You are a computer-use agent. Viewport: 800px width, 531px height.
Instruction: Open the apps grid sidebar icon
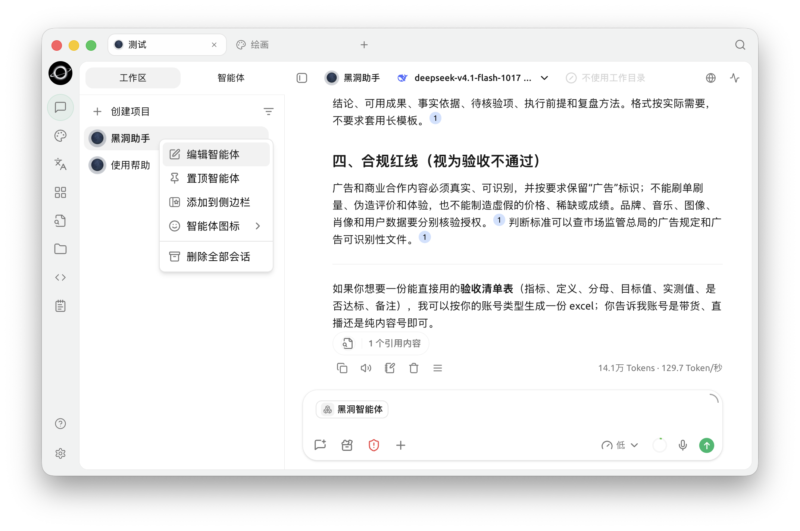point(60,192)
